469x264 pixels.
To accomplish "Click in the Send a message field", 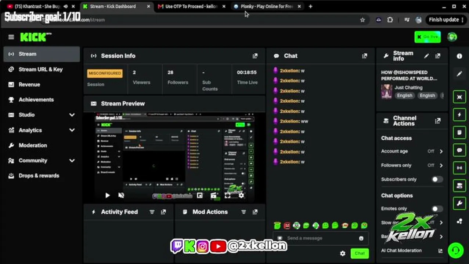I will click(x=320, y=238).
